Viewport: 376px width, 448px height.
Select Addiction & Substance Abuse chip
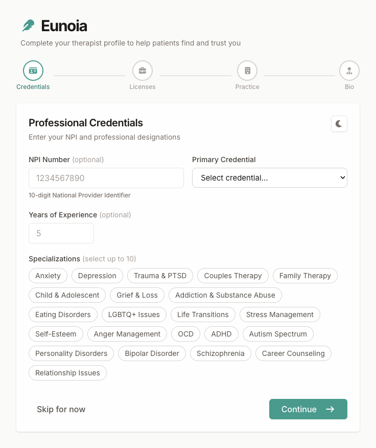pos(225,295)
